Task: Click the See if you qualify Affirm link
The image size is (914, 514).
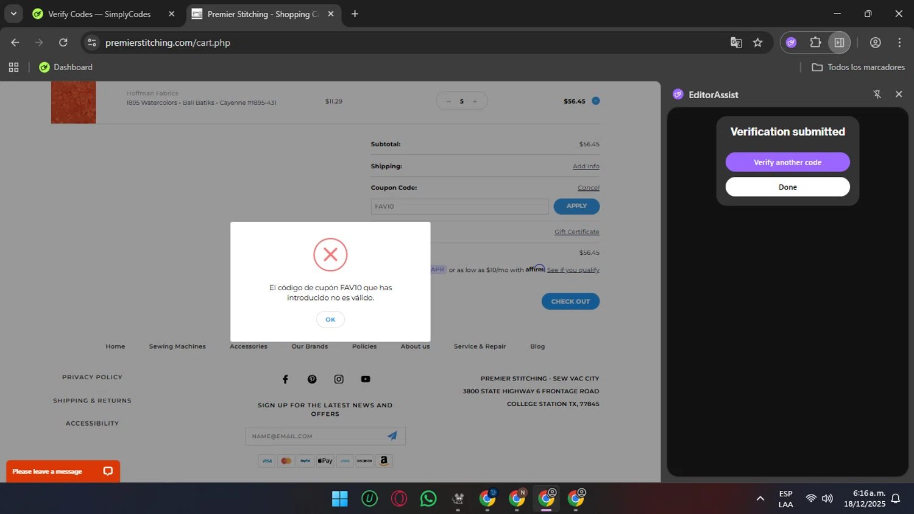Action: click(573, 270)
